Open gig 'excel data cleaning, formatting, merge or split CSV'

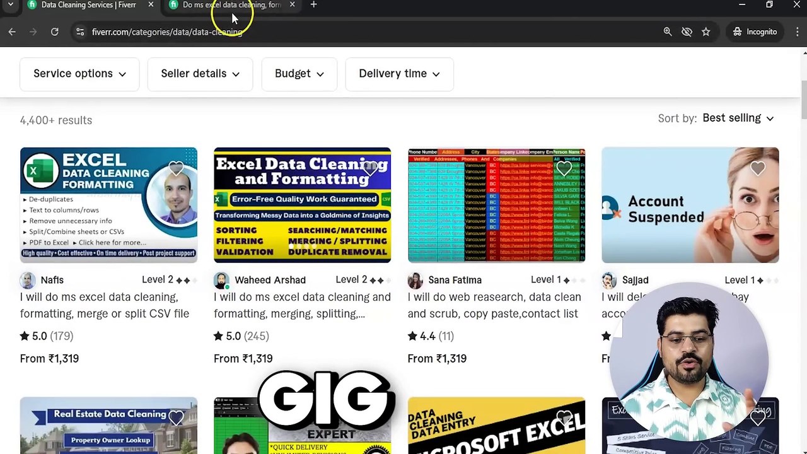click(x=105, y=305)
